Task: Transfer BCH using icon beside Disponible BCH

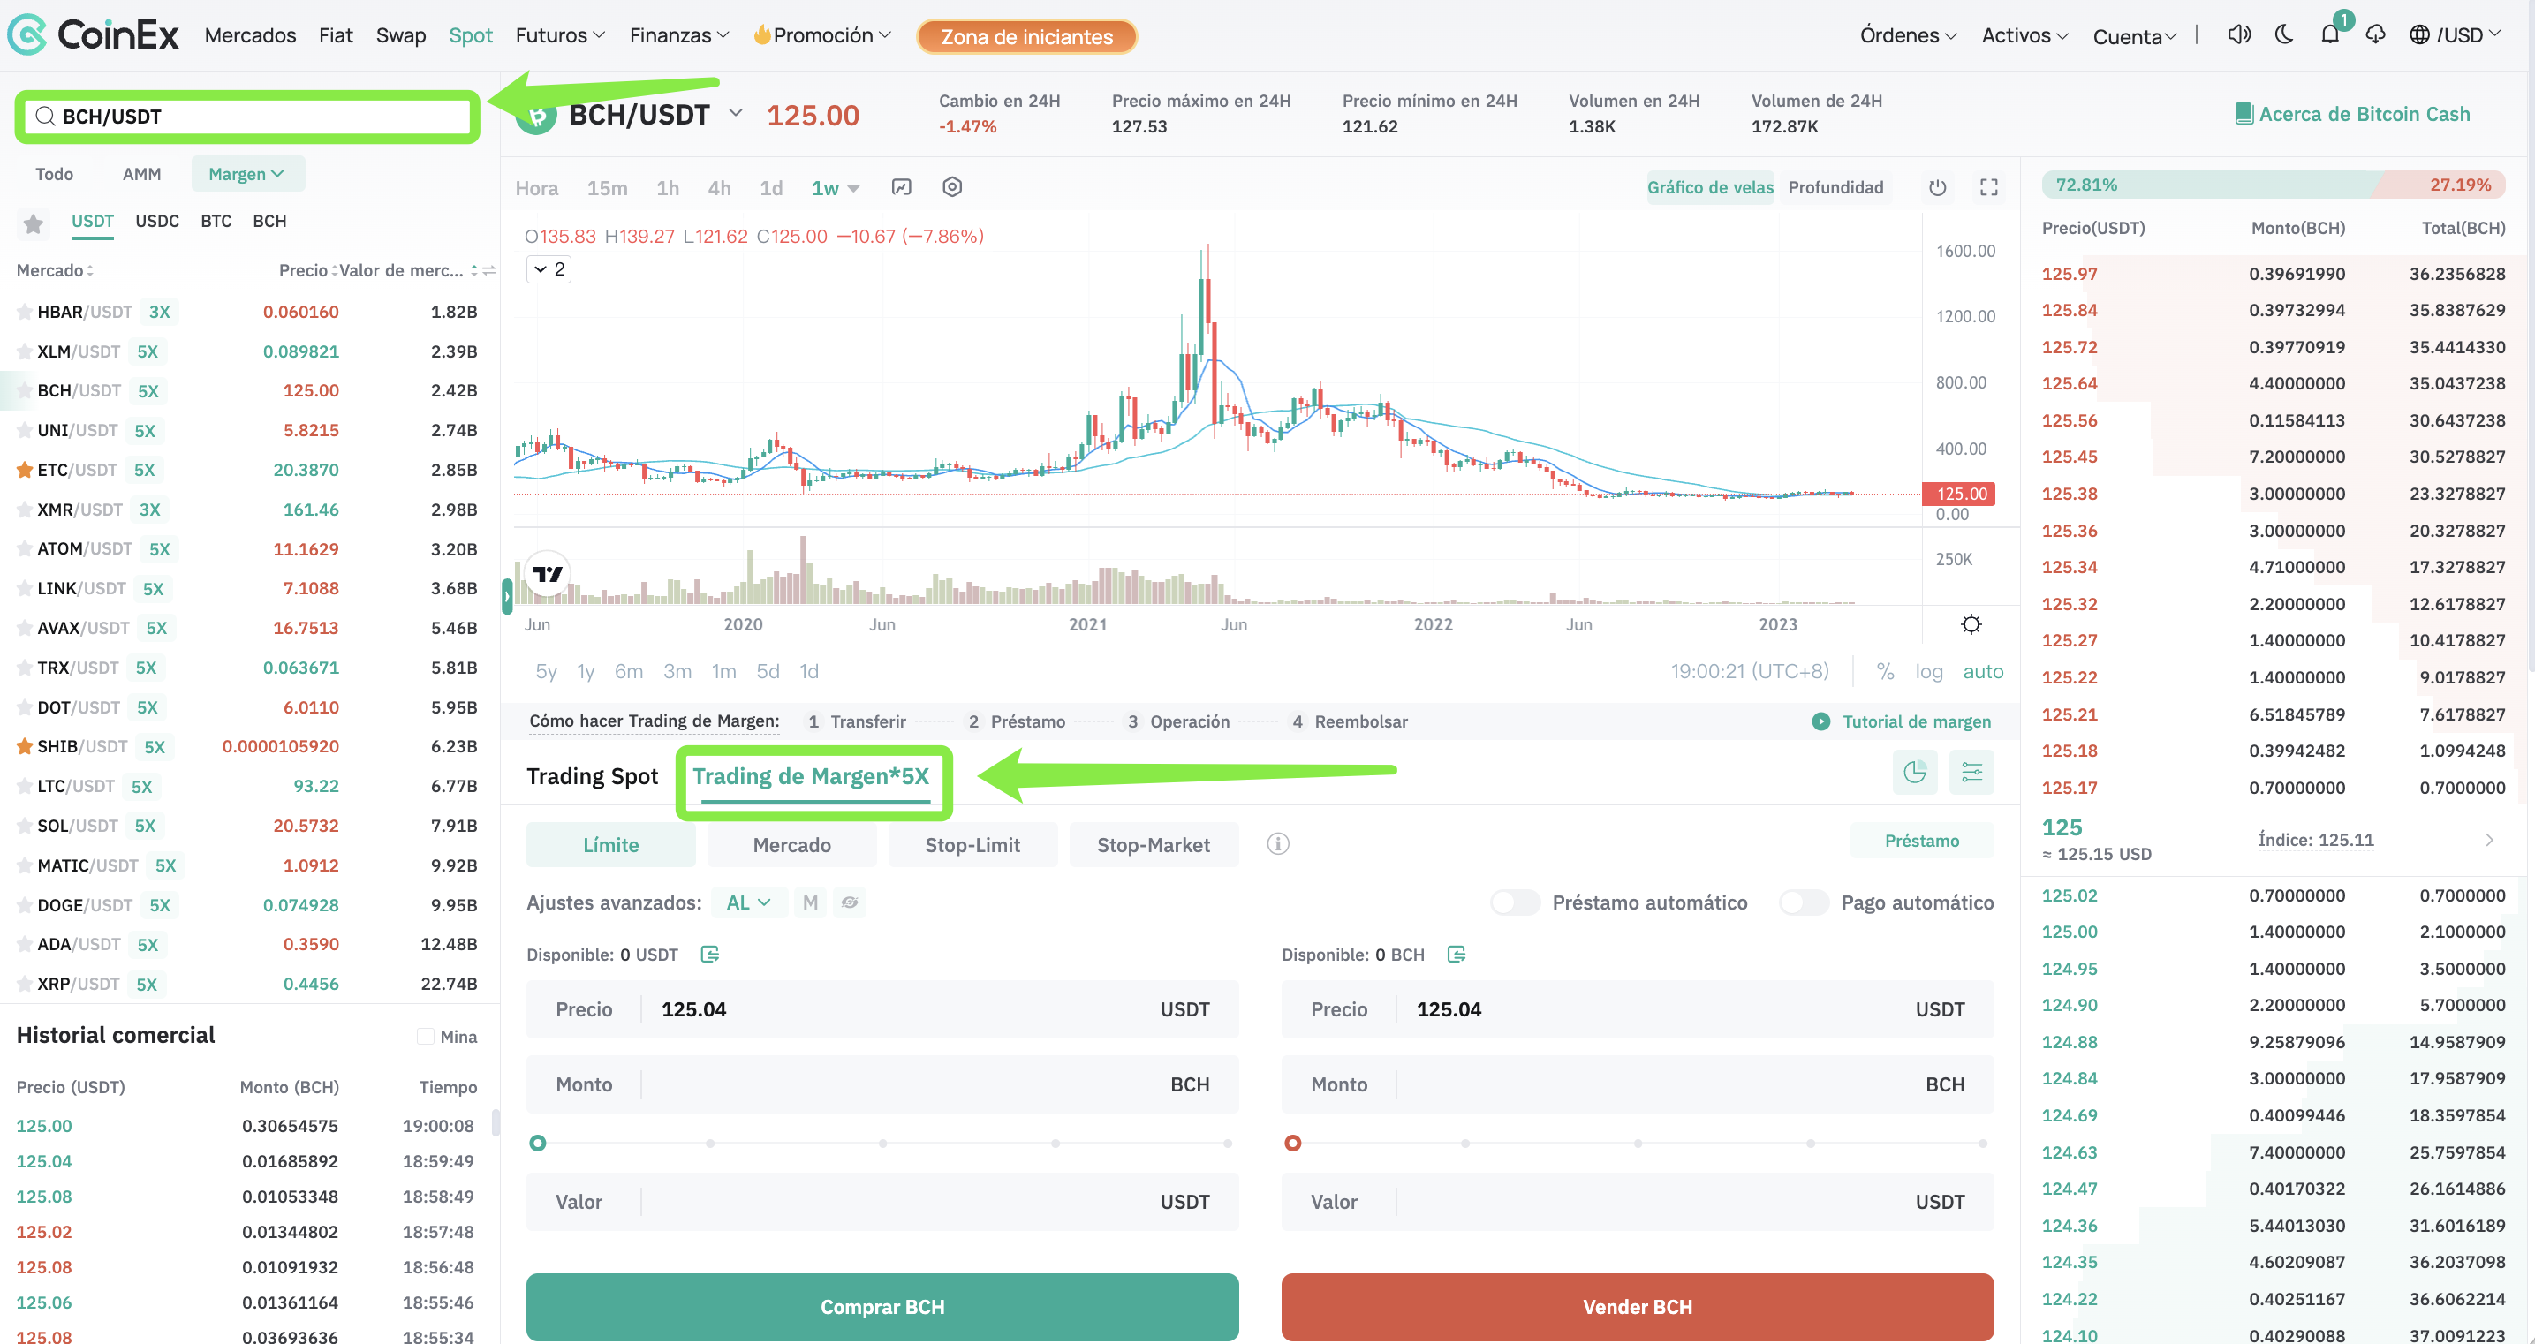Action: click(1457, 954)
